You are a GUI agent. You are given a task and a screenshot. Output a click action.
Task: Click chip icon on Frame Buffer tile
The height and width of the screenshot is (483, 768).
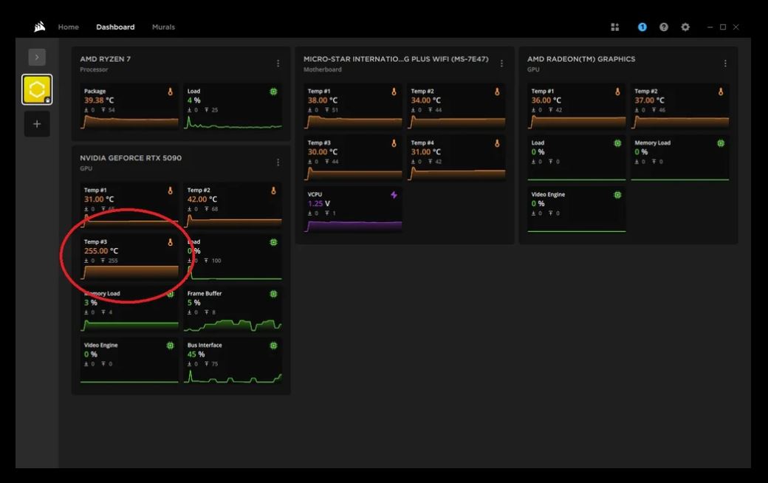(273, 294)
